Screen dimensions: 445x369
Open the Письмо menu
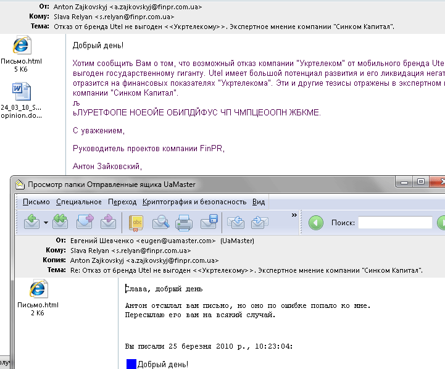[x=36, y=202]
